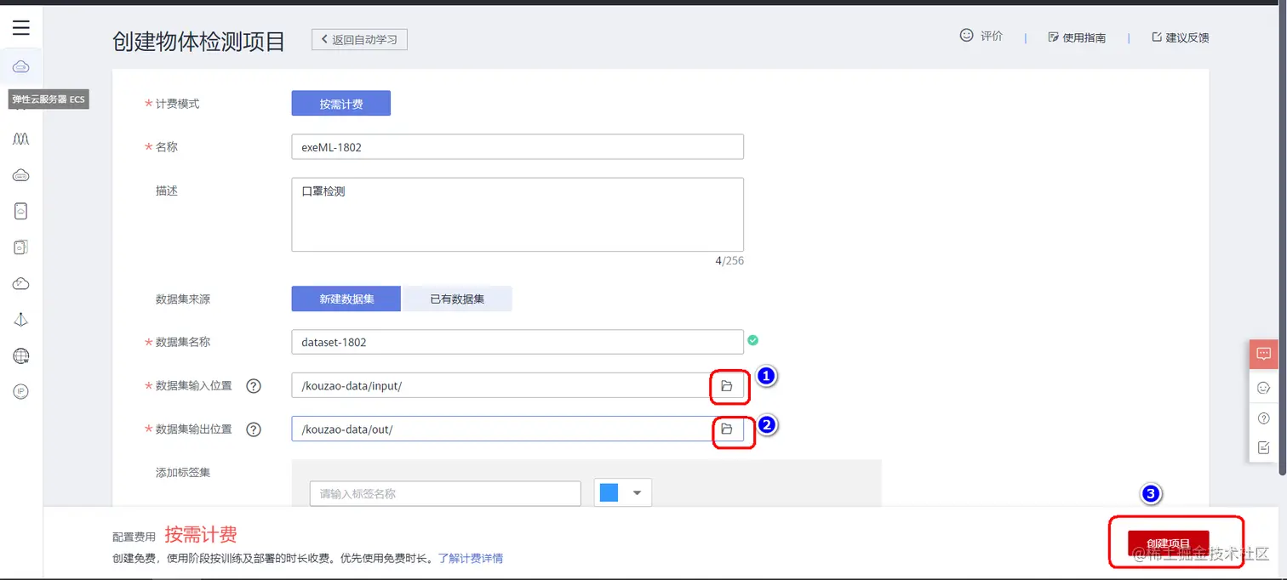Click the 4/256 character counter
The width and height of the screenshot is (1287, 580).
729,261
